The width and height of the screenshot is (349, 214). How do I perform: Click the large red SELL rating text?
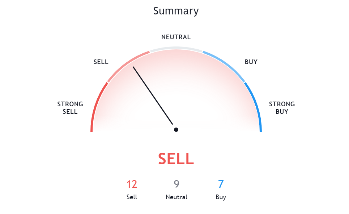click(176, 159)
